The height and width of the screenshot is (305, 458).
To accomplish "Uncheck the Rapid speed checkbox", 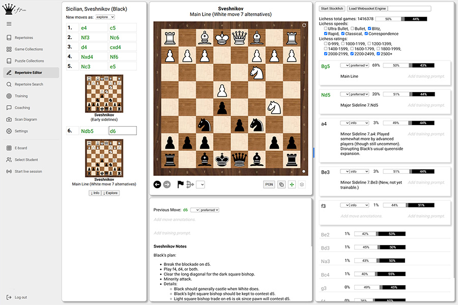I will [325, 34].
